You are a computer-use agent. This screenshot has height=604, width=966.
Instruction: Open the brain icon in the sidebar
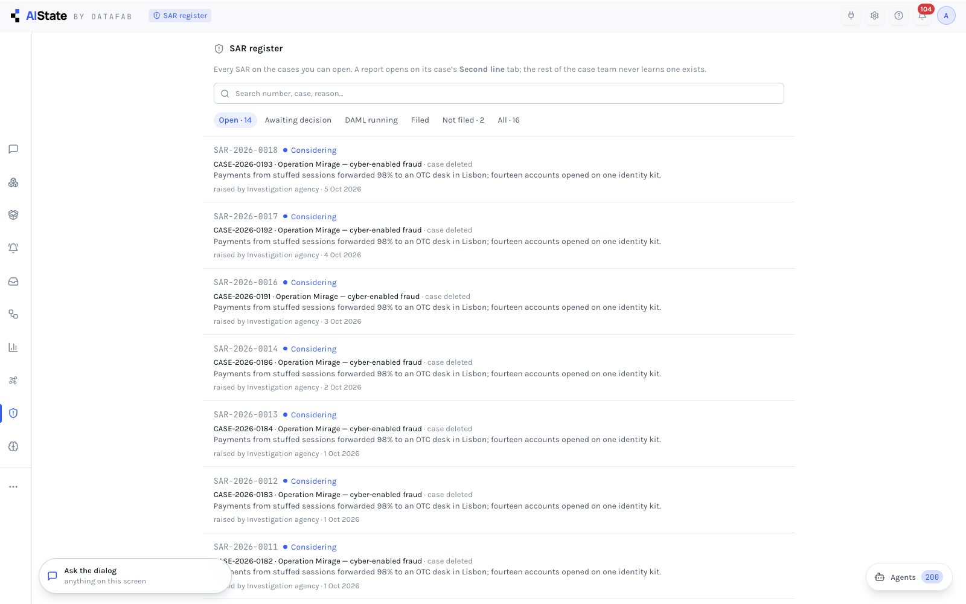coord(13,446)
